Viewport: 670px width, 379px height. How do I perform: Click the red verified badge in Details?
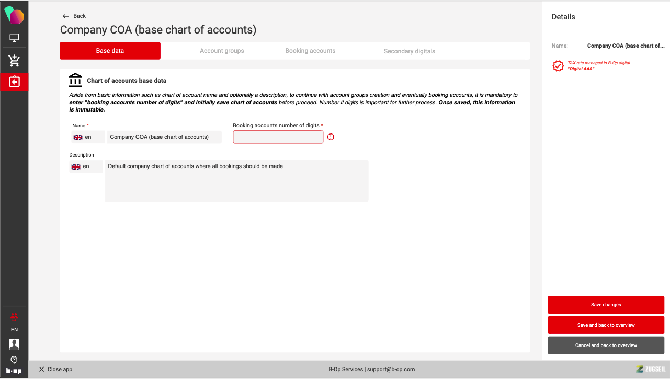(558, 66)
